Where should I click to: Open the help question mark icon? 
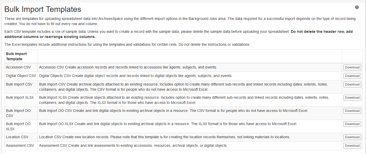[x=357, y=7]
